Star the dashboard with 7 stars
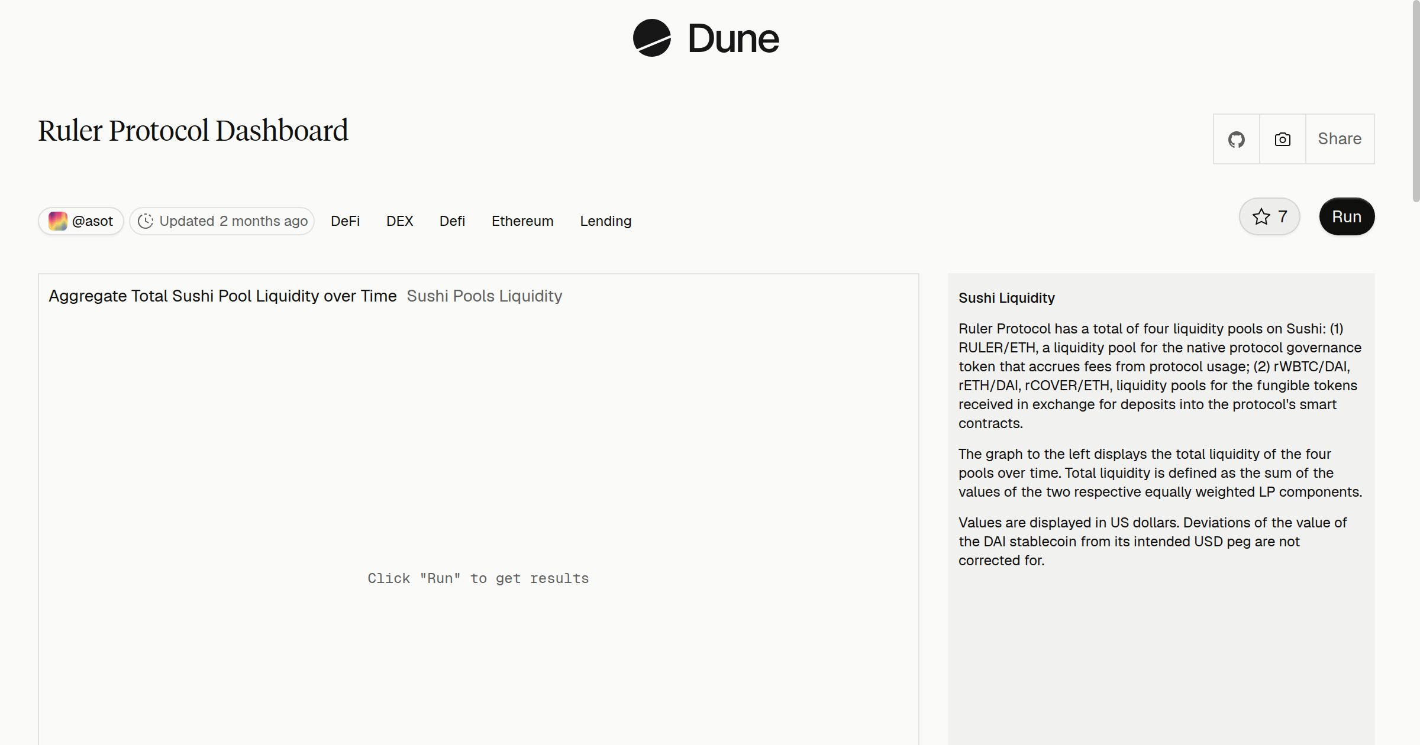Screen dimensions: 1420x745 [x=1269, y=216]
